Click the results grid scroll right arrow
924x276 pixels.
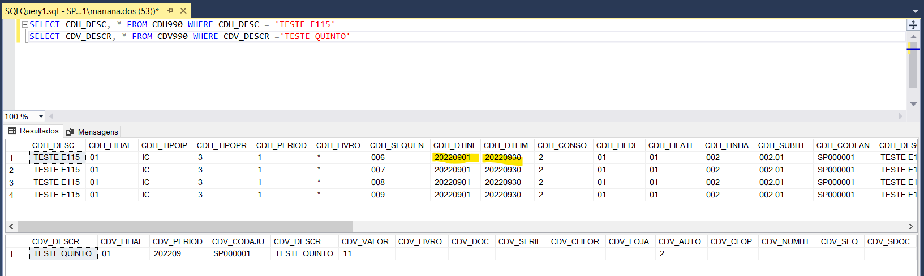[910, 226]
